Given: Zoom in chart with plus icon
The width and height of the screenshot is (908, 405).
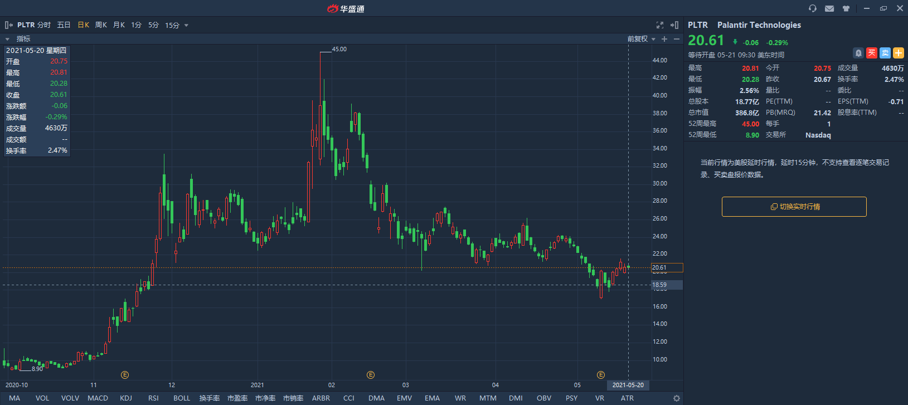Looking at the screenshot, I should pos(664,39).
